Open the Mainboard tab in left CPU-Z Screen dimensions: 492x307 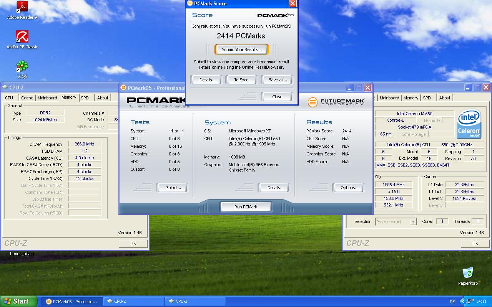(x=47, y=98)
